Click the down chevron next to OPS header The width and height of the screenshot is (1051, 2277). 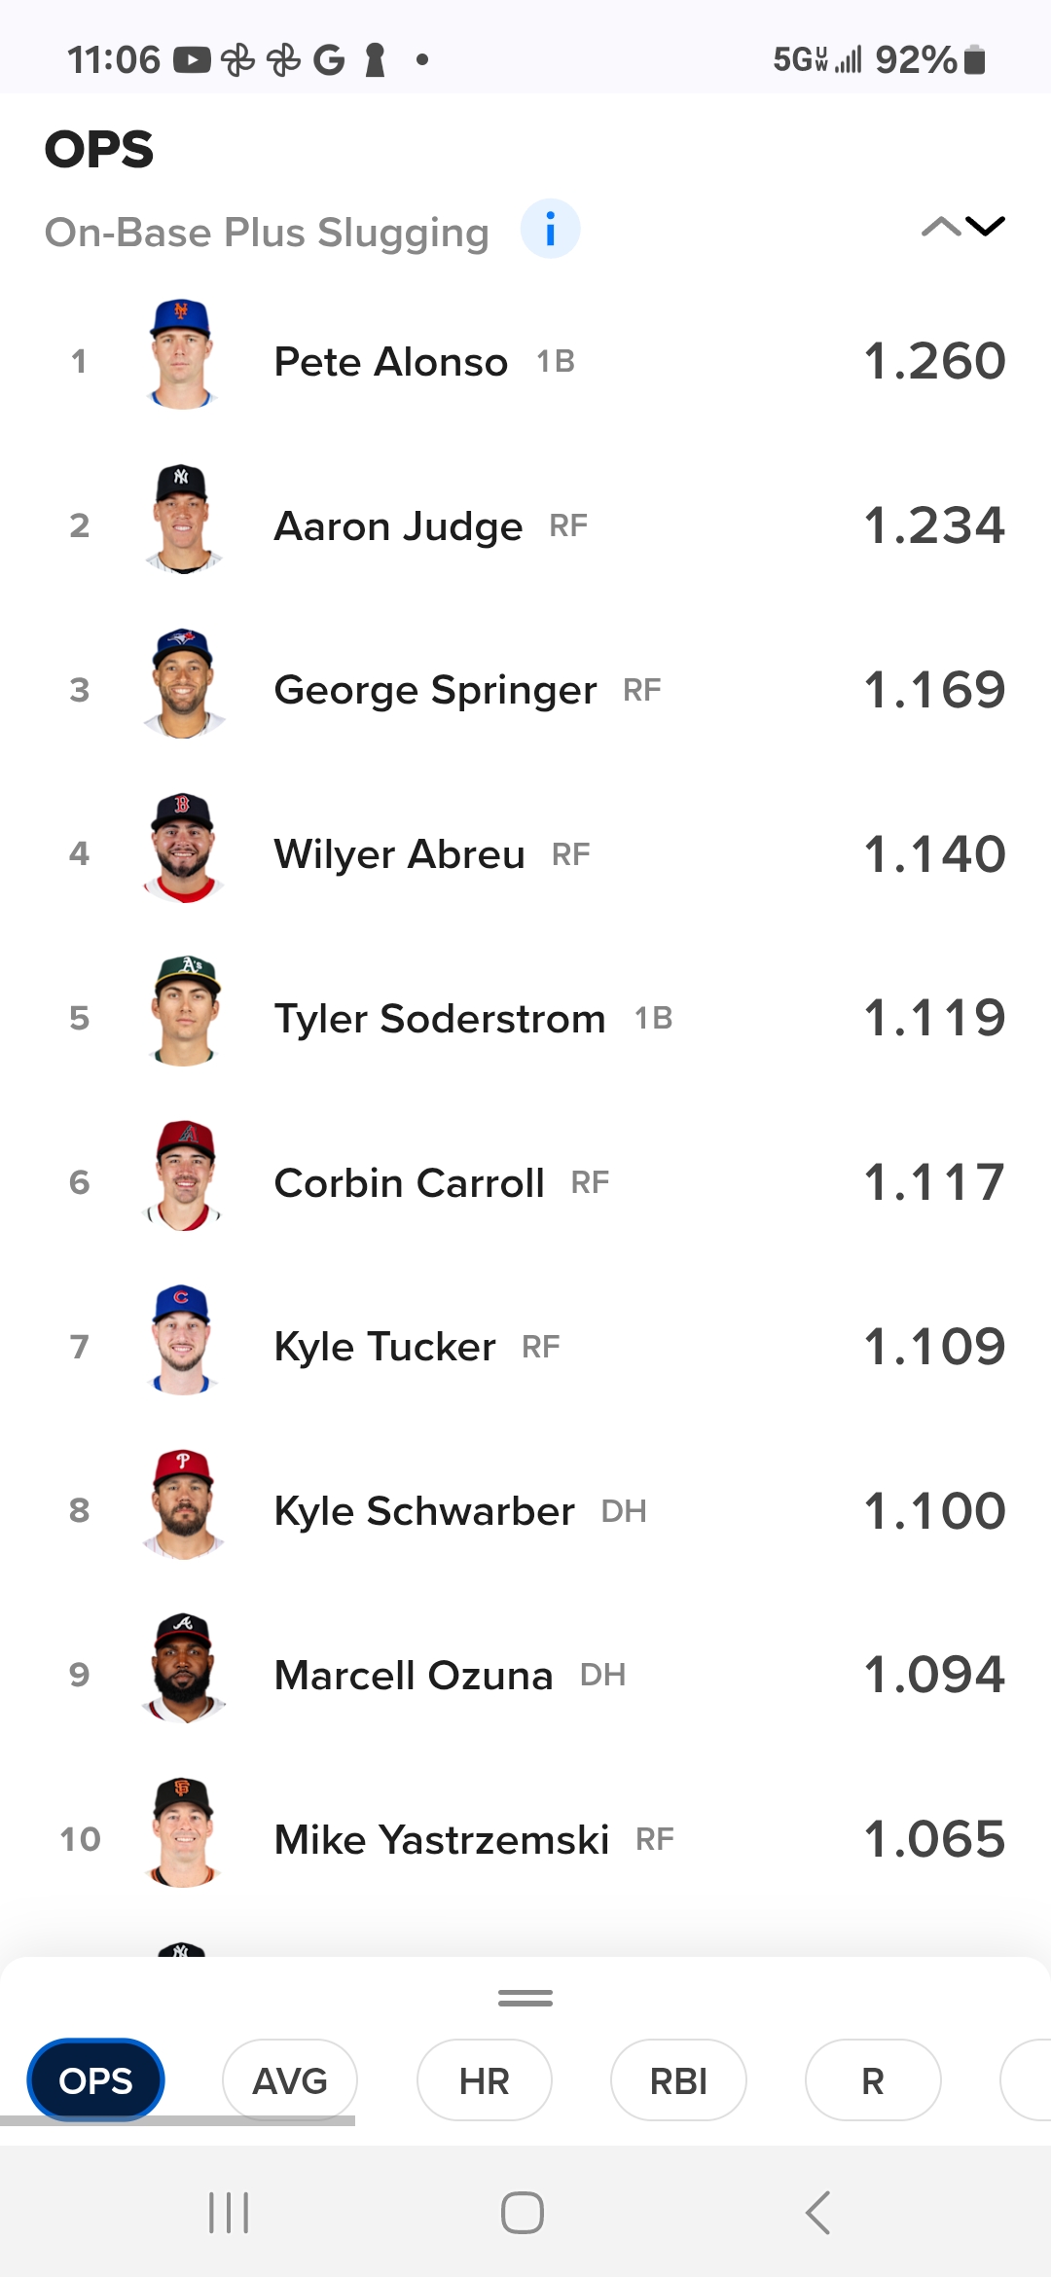986,227
